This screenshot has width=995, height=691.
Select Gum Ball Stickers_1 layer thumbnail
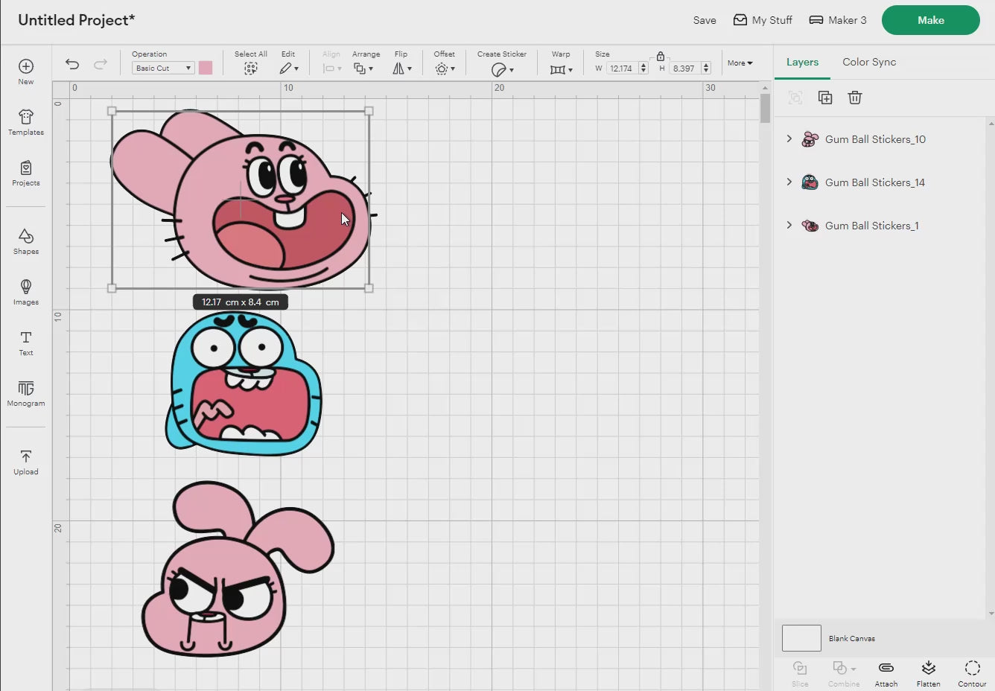pos(810,226)
